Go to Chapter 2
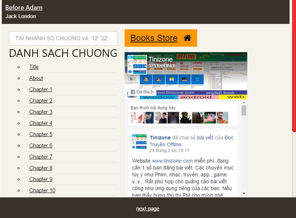The height and width of the screenshot is (218, 296). (41, 101)
